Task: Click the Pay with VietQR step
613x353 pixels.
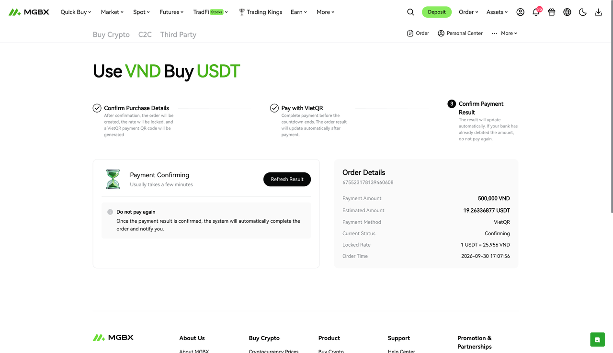Action: click(302, 108)
